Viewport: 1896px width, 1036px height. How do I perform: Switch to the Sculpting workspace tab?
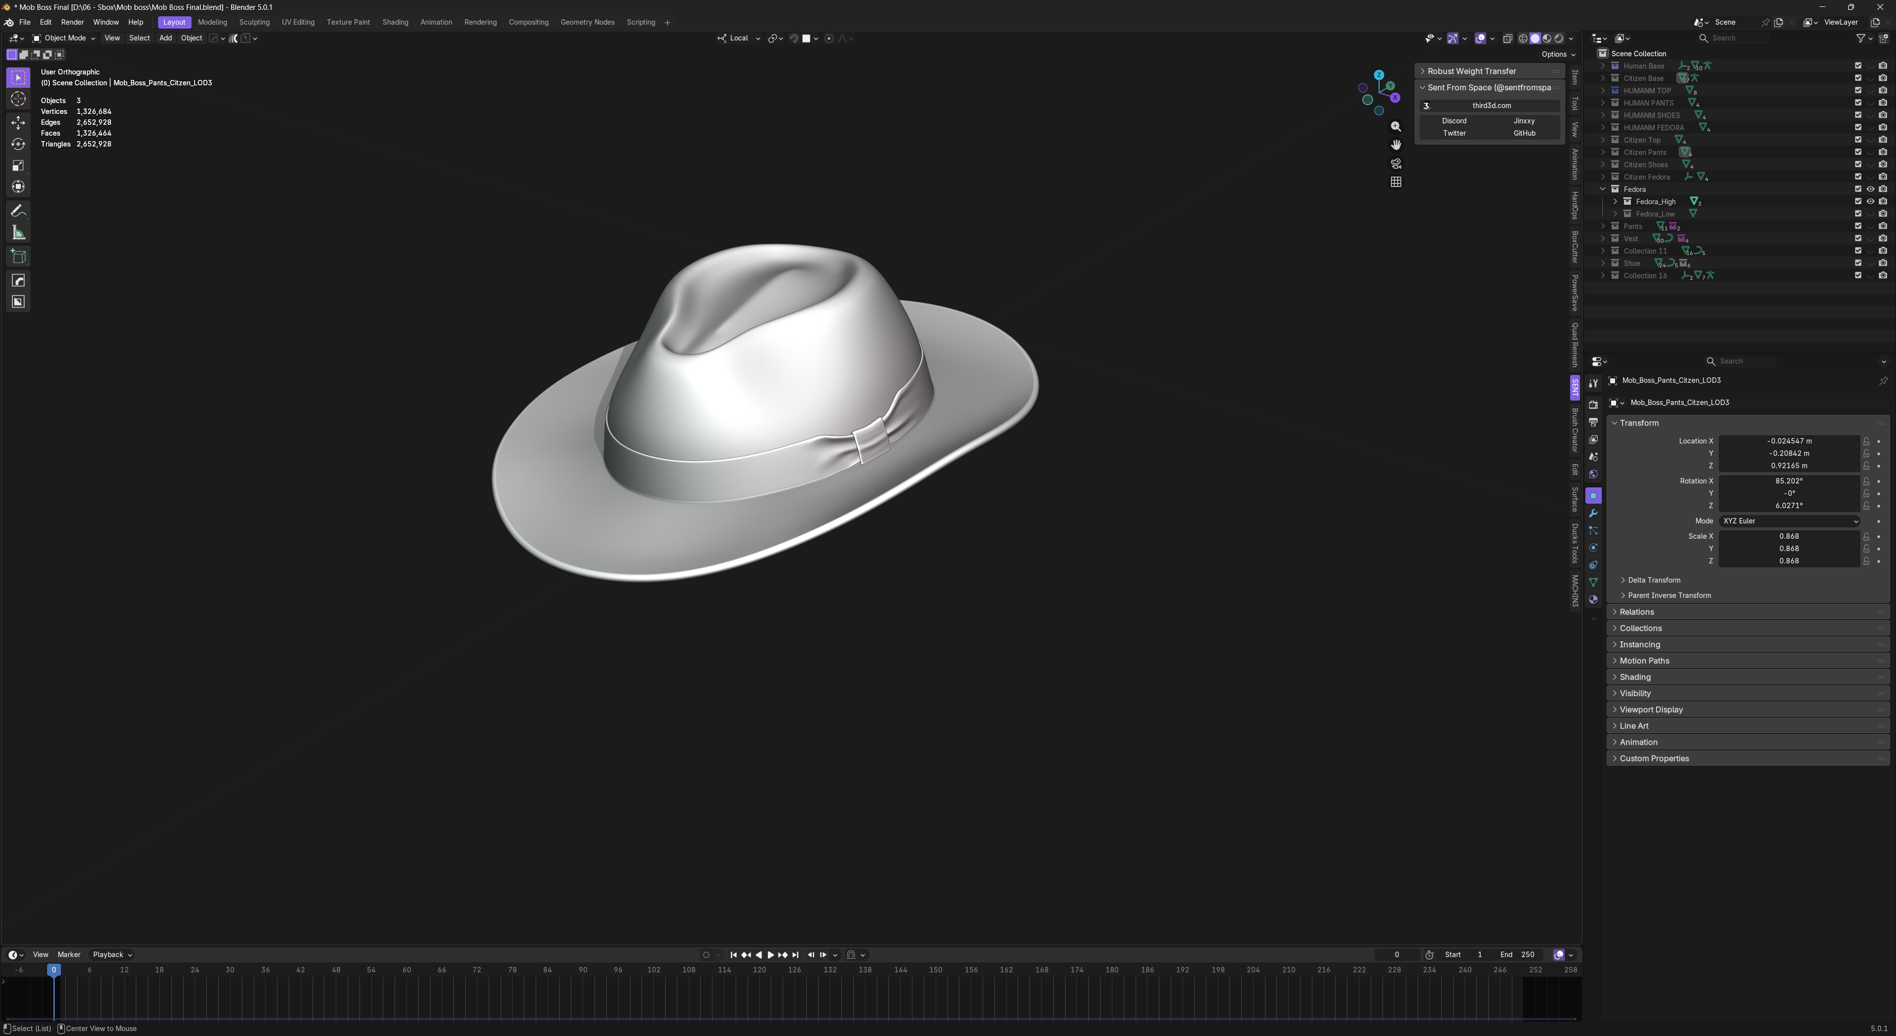pos(254,22)
